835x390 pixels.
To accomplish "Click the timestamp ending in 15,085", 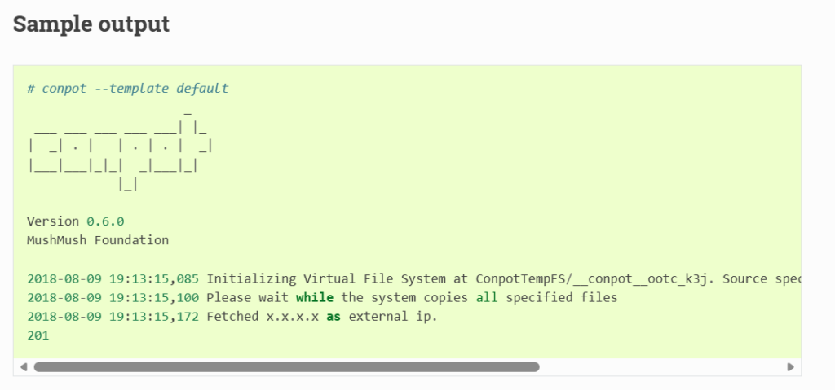I will (x=113, y=278).
